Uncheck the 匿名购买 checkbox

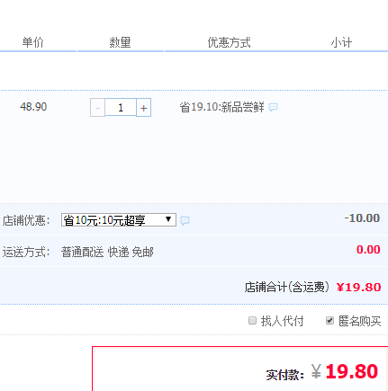pos(329,321)
